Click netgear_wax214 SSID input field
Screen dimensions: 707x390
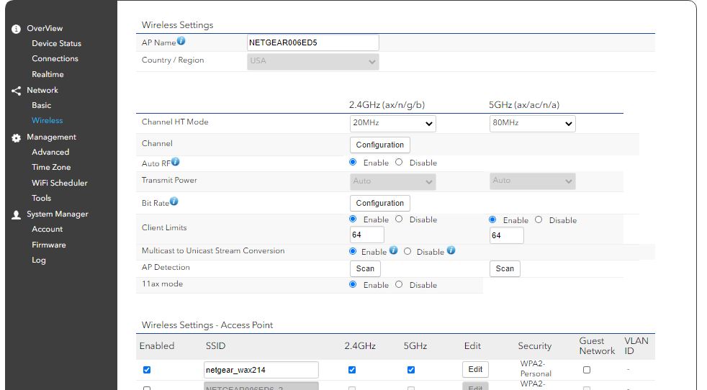click(x=261, y=370)
